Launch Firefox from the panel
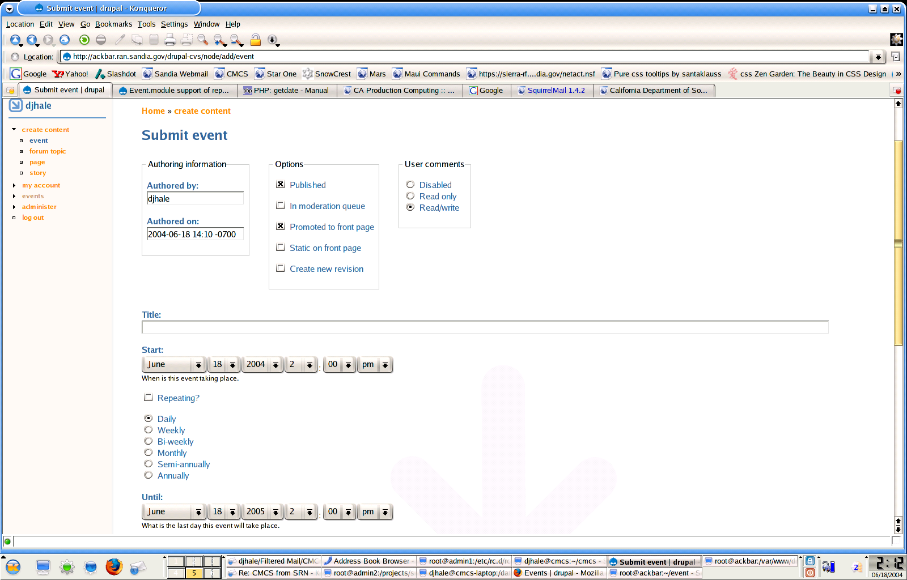Image resolution: width=907 pixels, height=580 pixels. (x=114, y=566)
